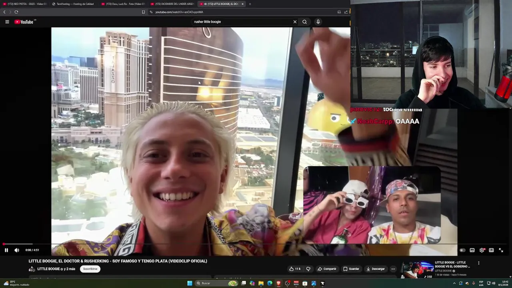
Task: Open the 'LITTLE BOOGIE y 2 más' channel link
Action: coord(56,269)
